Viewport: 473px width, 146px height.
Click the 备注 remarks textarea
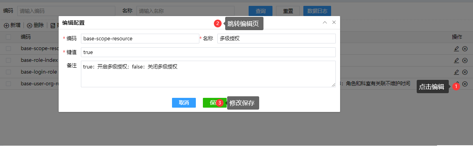coord(208,74)
